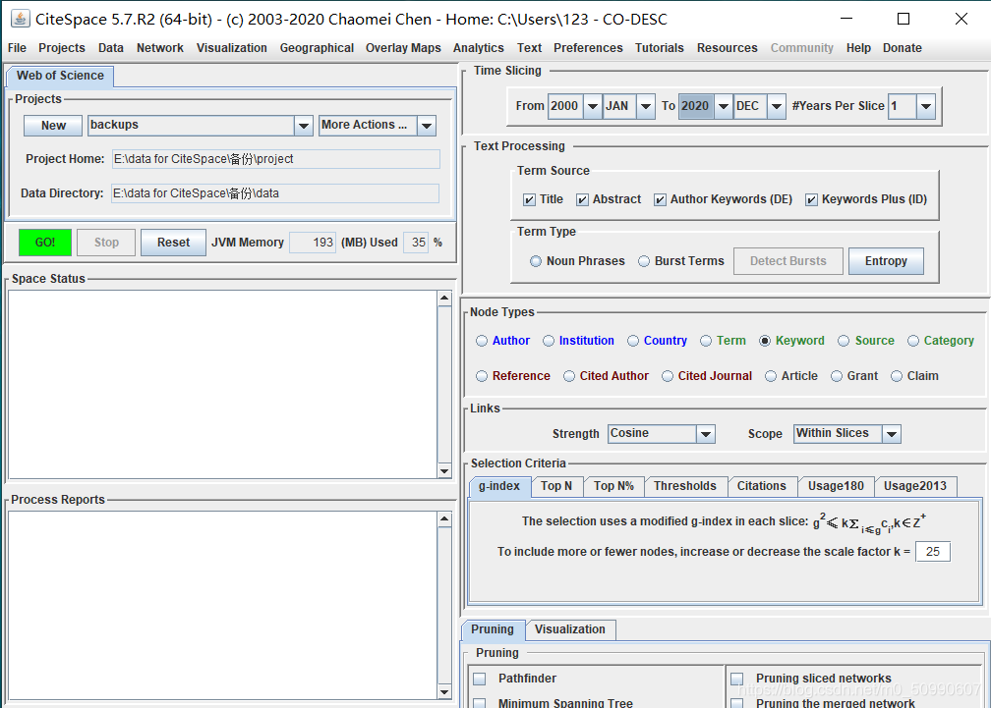This screenshot has width=991, height=708.
Task: Click the Process Reports scrollbar up arrow
Action: [x=444, y=518]
